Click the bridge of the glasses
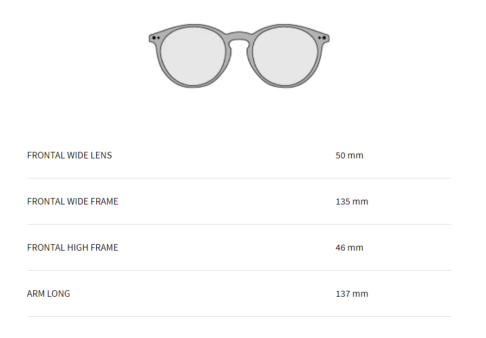486x338 pixels. pyautogui.click(x=239, y=36)
